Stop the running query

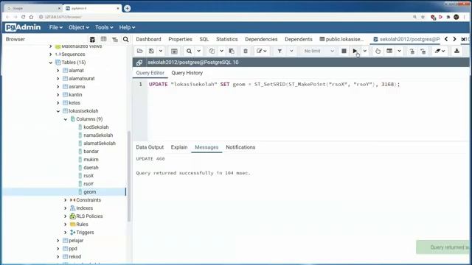[x=344, y=51]
